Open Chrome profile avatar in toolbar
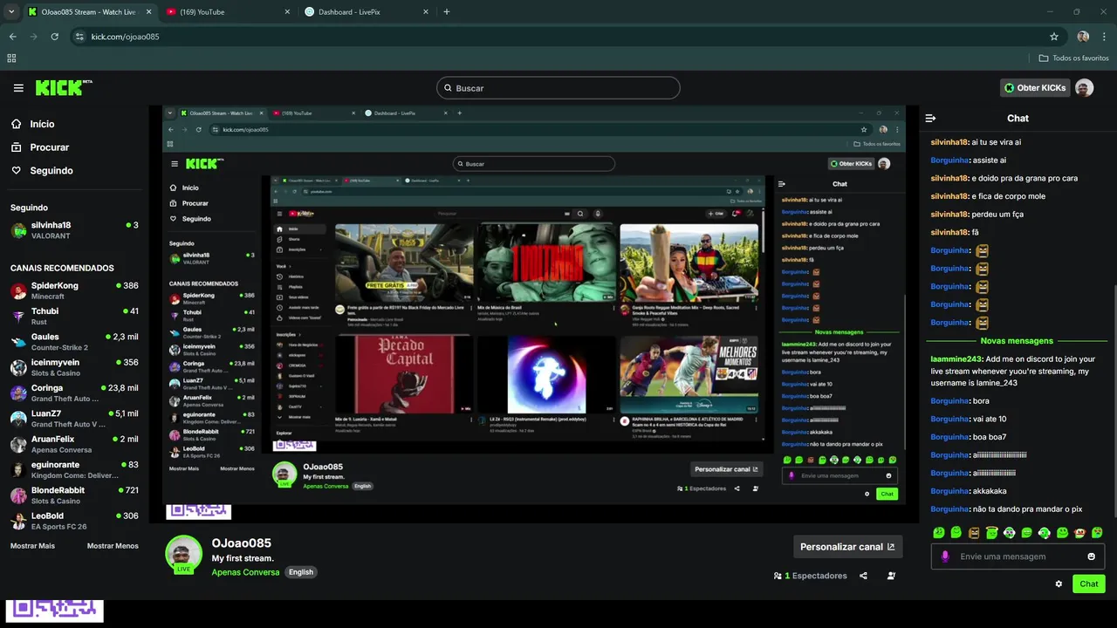Screen dimensions: 1117x628 (1083, 37)
